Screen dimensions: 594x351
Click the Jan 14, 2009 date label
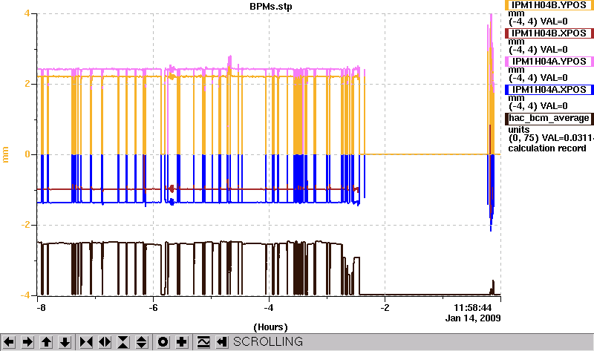473,318
